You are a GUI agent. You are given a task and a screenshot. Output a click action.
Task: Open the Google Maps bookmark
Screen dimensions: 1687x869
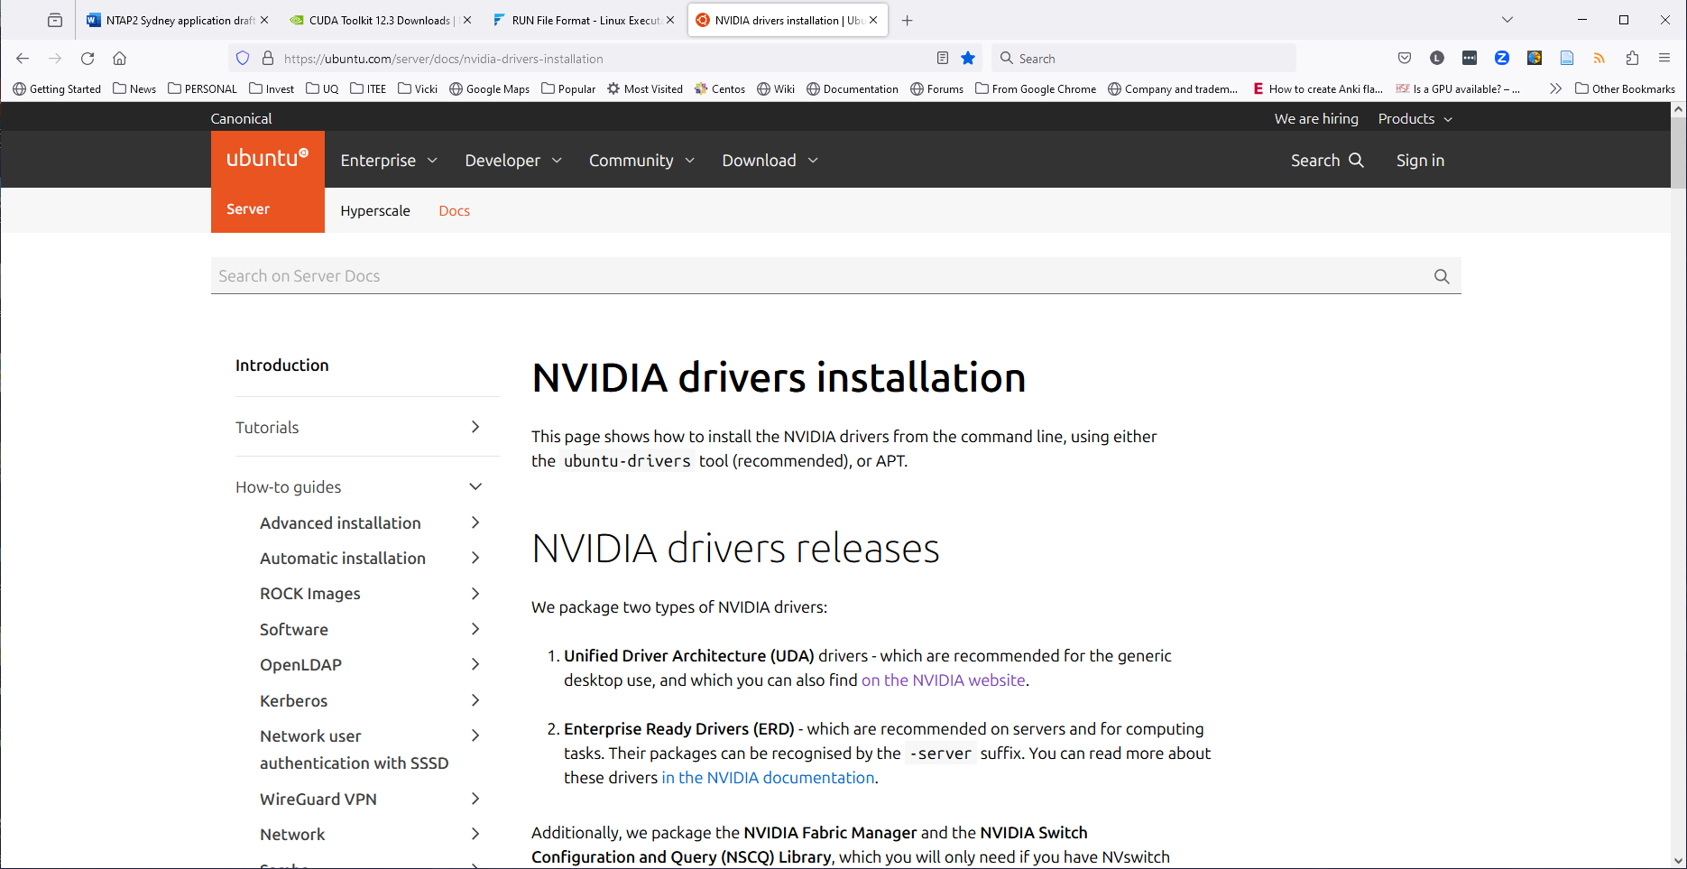[x=489, y=88]
